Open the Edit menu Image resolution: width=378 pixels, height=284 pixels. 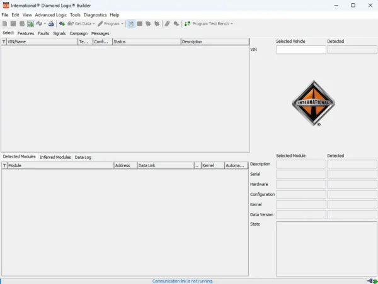tap(15, 15)
